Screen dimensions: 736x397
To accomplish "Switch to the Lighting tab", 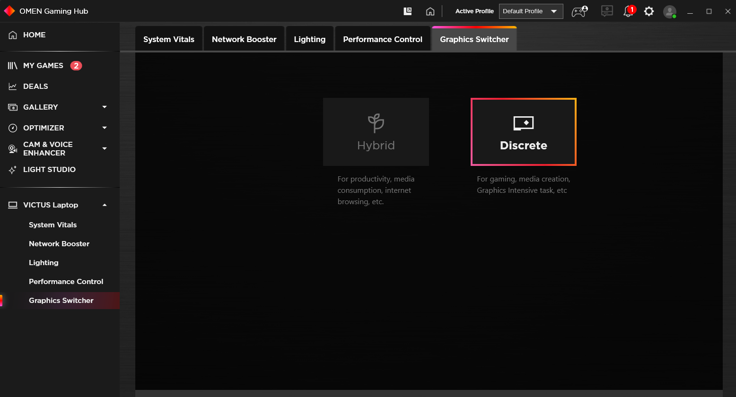I will coord(310,39).
